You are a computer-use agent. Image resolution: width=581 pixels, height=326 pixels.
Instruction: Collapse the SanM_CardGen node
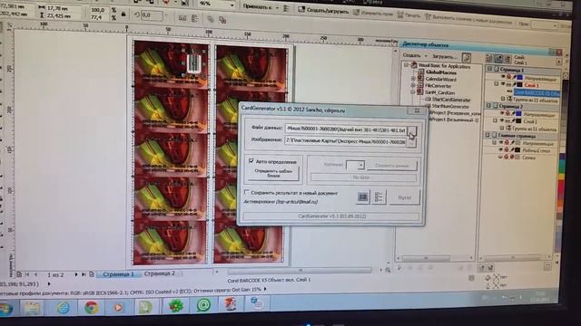(413, 92)
